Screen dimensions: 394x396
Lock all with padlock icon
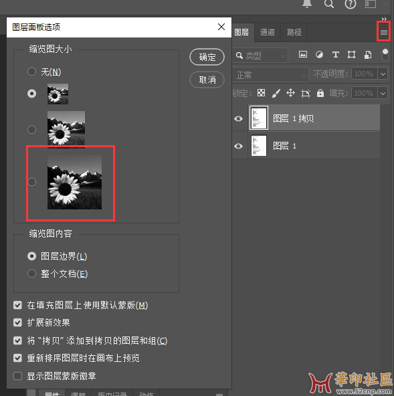coord(320,93)
